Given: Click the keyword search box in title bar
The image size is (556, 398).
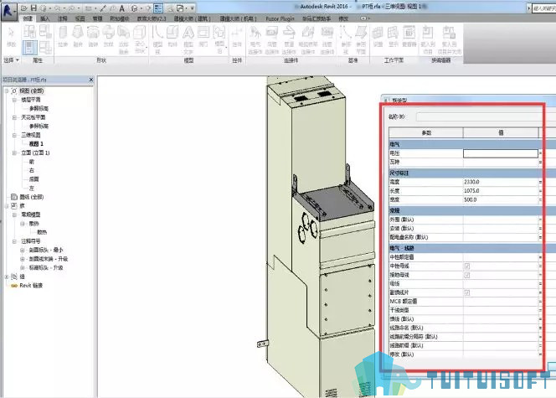Looking at the screenshot, I should point(544,8).
